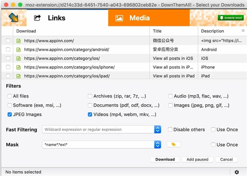Screen dimensions: 247x176
Task: Uncheck the JPEG Images filter
Action: (9, 114)
